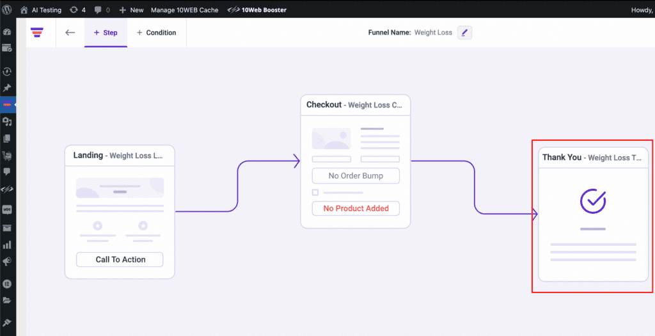Open the Templates folder icon in sidebar
655x336 pixels.
tap(8, 300)
